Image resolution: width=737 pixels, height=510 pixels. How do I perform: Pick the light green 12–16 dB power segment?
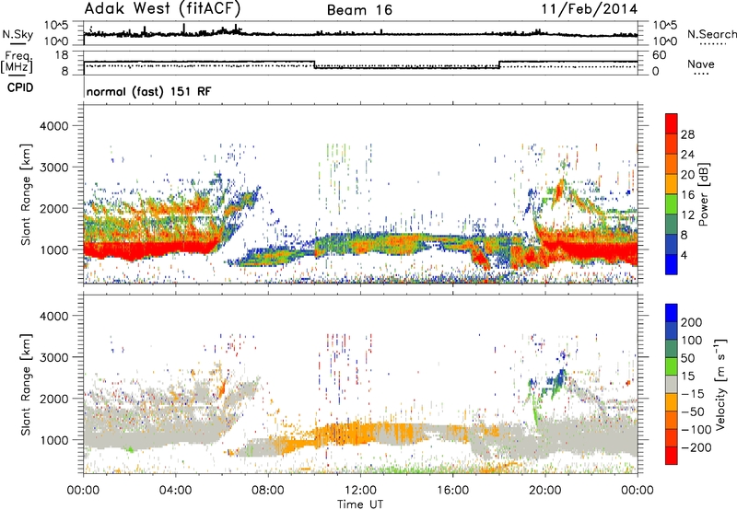tap(672, 204)
